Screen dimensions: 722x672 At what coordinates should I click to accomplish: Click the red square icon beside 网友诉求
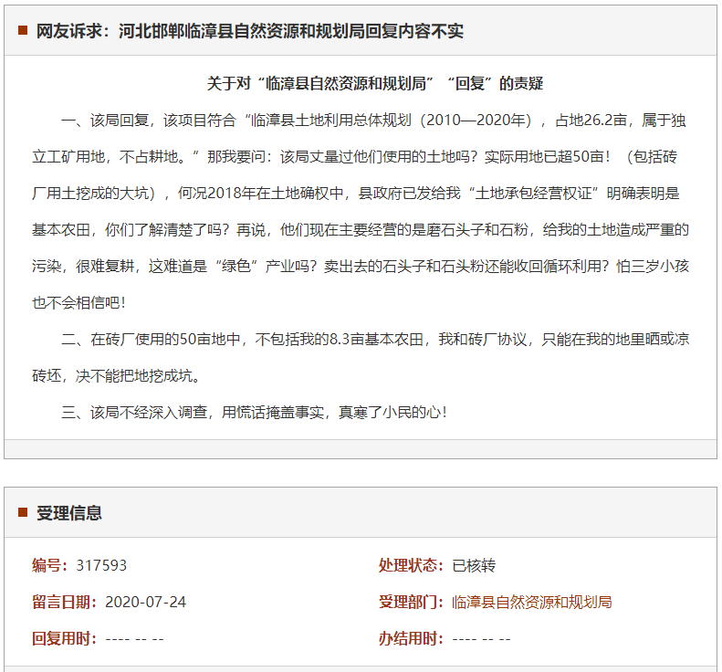click(x=23, y=30)
